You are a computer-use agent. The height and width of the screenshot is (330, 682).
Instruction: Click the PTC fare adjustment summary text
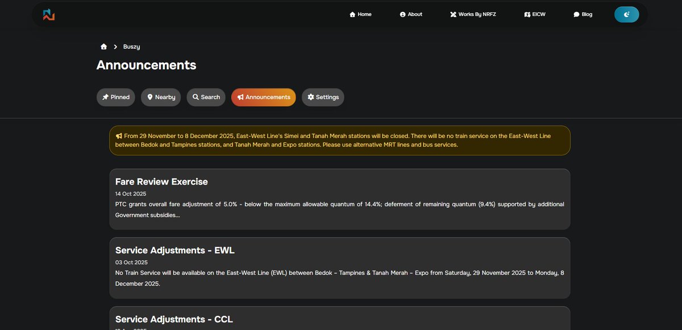(x=340, y=210)
